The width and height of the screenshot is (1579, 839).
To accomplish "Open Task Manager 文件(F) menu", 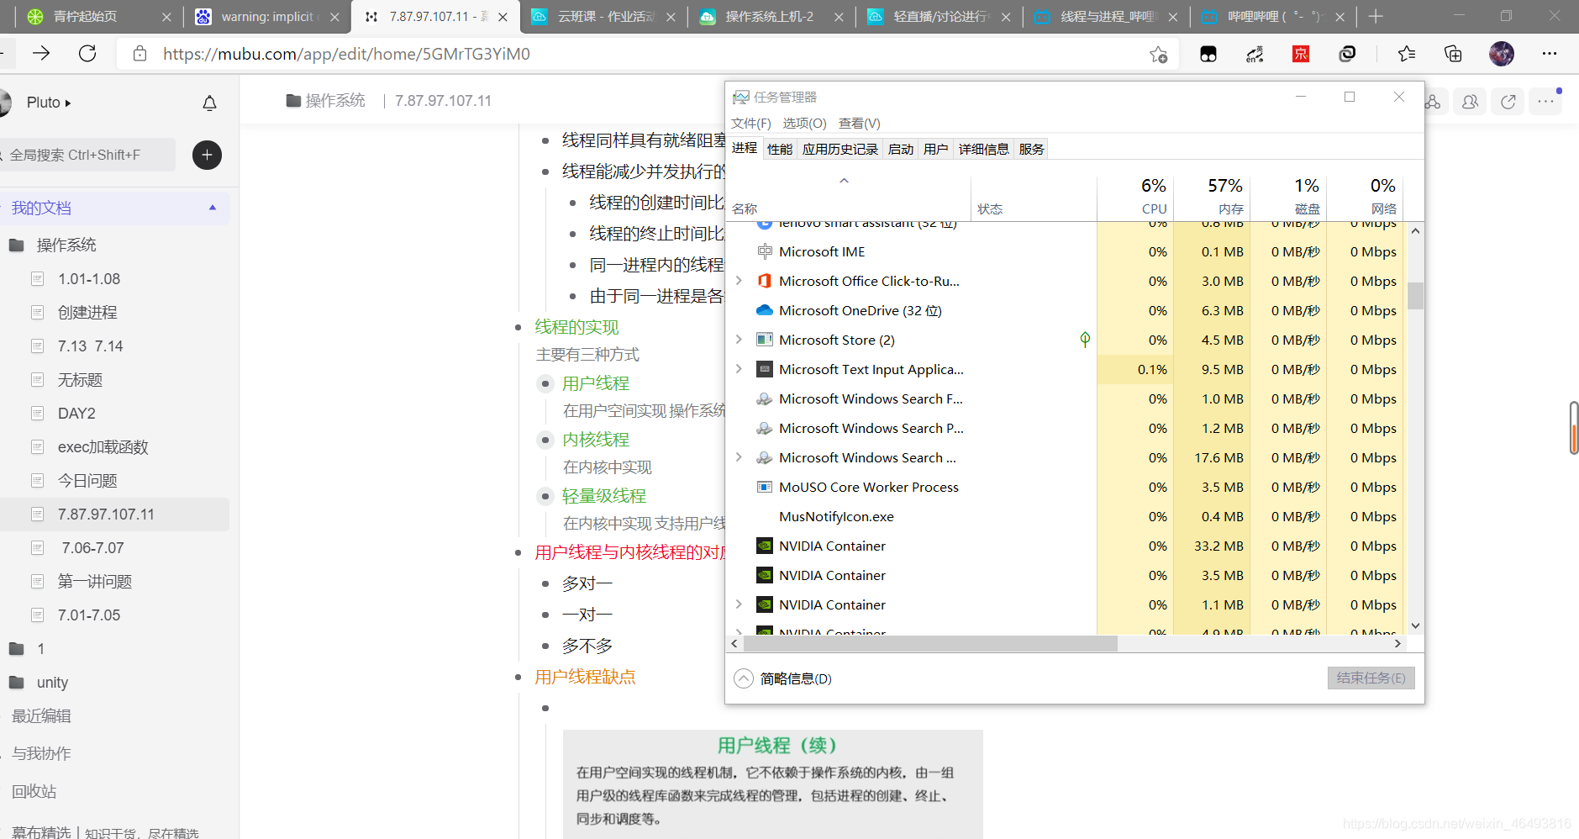I will 751,123.
